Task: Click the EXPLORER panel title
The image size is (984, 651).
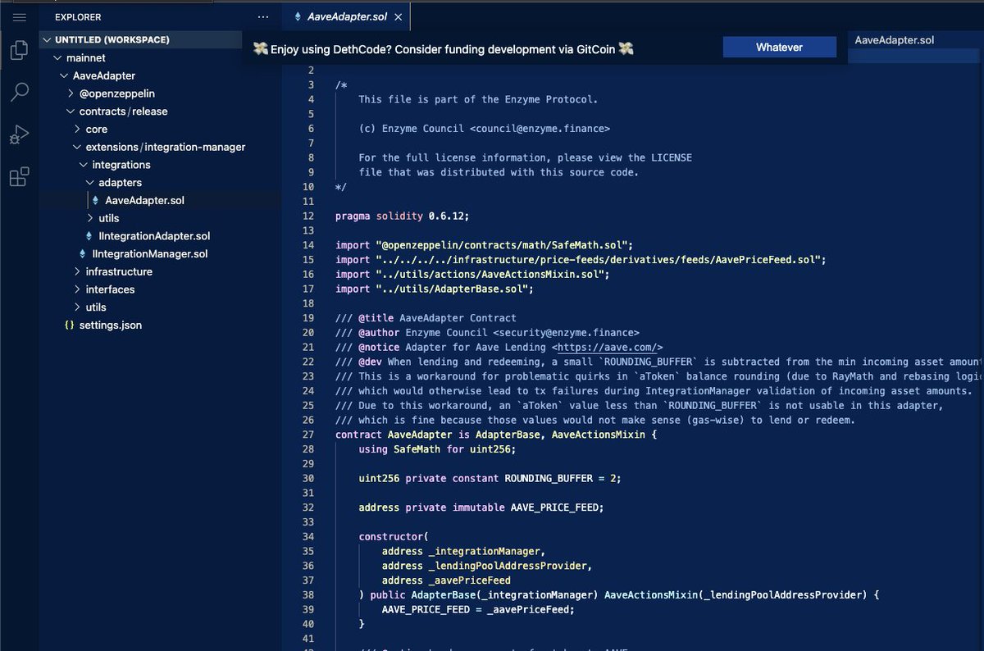Action: 78,16
